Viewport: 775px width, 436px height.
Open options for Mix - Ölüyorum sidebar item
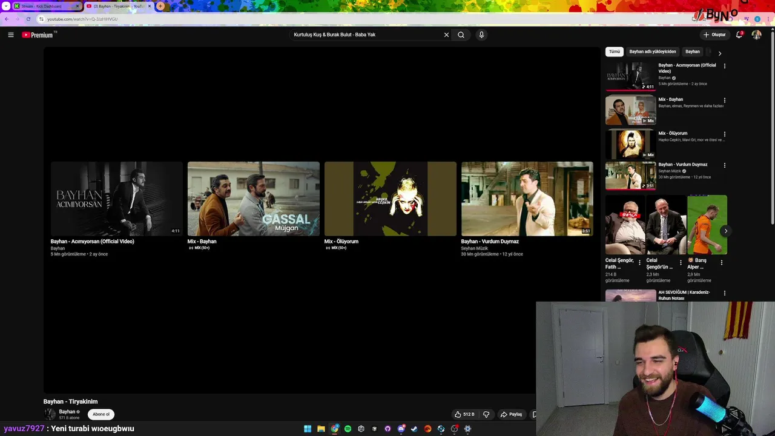pyautogui.click(x=725, y=134)
